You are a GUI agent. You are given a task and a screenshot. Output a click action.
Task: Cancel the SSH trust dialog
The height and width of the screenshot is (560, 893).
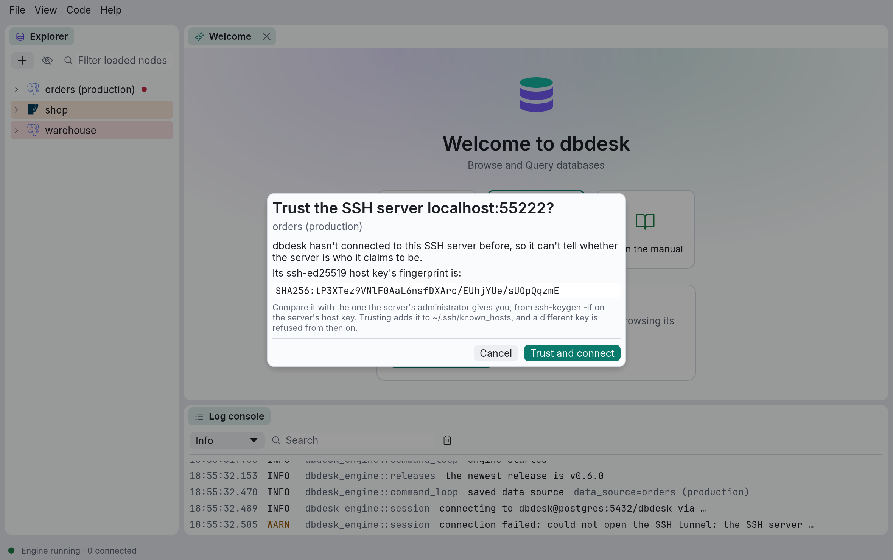click(496, 353)
